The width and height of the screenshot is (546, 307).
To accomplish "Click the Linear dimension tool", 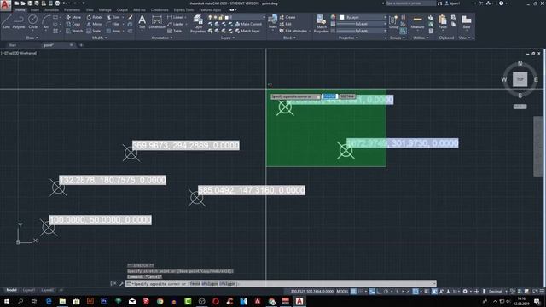I will (176, 17).
